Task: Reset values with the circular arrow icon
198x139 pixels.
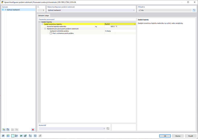Action: point(35,136)
